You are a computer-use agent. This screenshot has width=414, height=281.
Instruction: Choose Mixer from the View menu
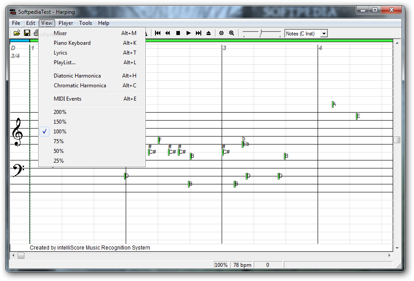(92, 33)
